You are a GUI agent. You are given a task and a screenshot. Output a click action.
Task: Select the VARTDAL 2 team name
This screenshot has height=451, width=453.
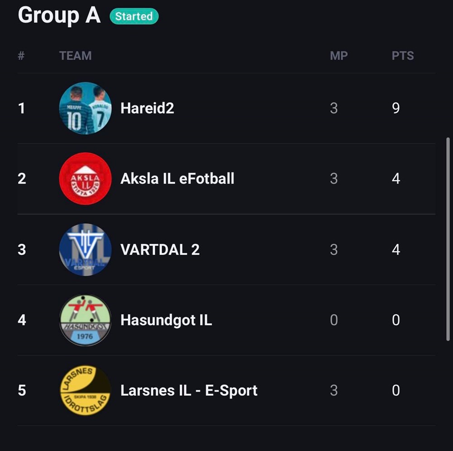pyautogui.click(x=160, y=249)
